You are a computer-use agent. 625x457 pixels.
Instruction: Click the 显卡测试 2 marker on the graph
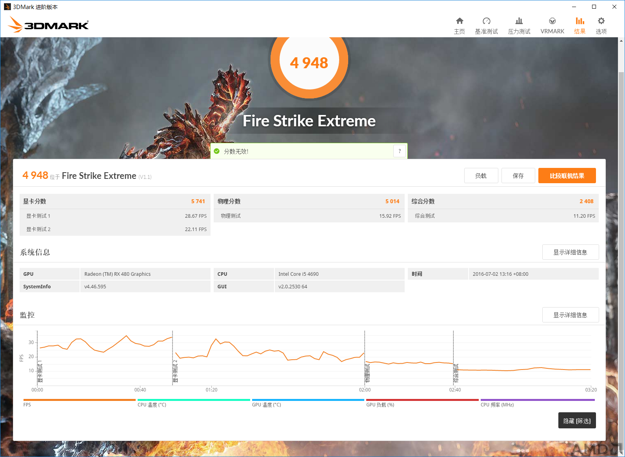175,371
